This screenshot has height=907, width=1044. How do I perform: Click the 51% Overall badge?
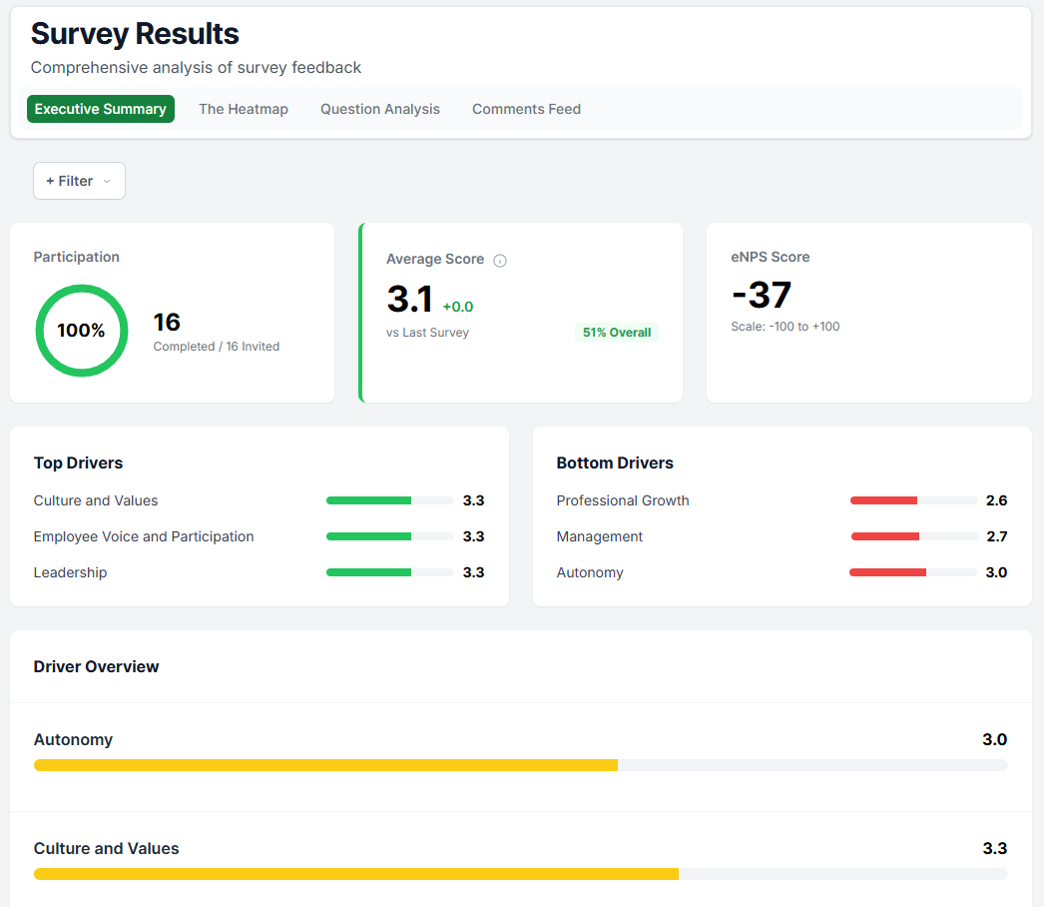coord(617,333)
